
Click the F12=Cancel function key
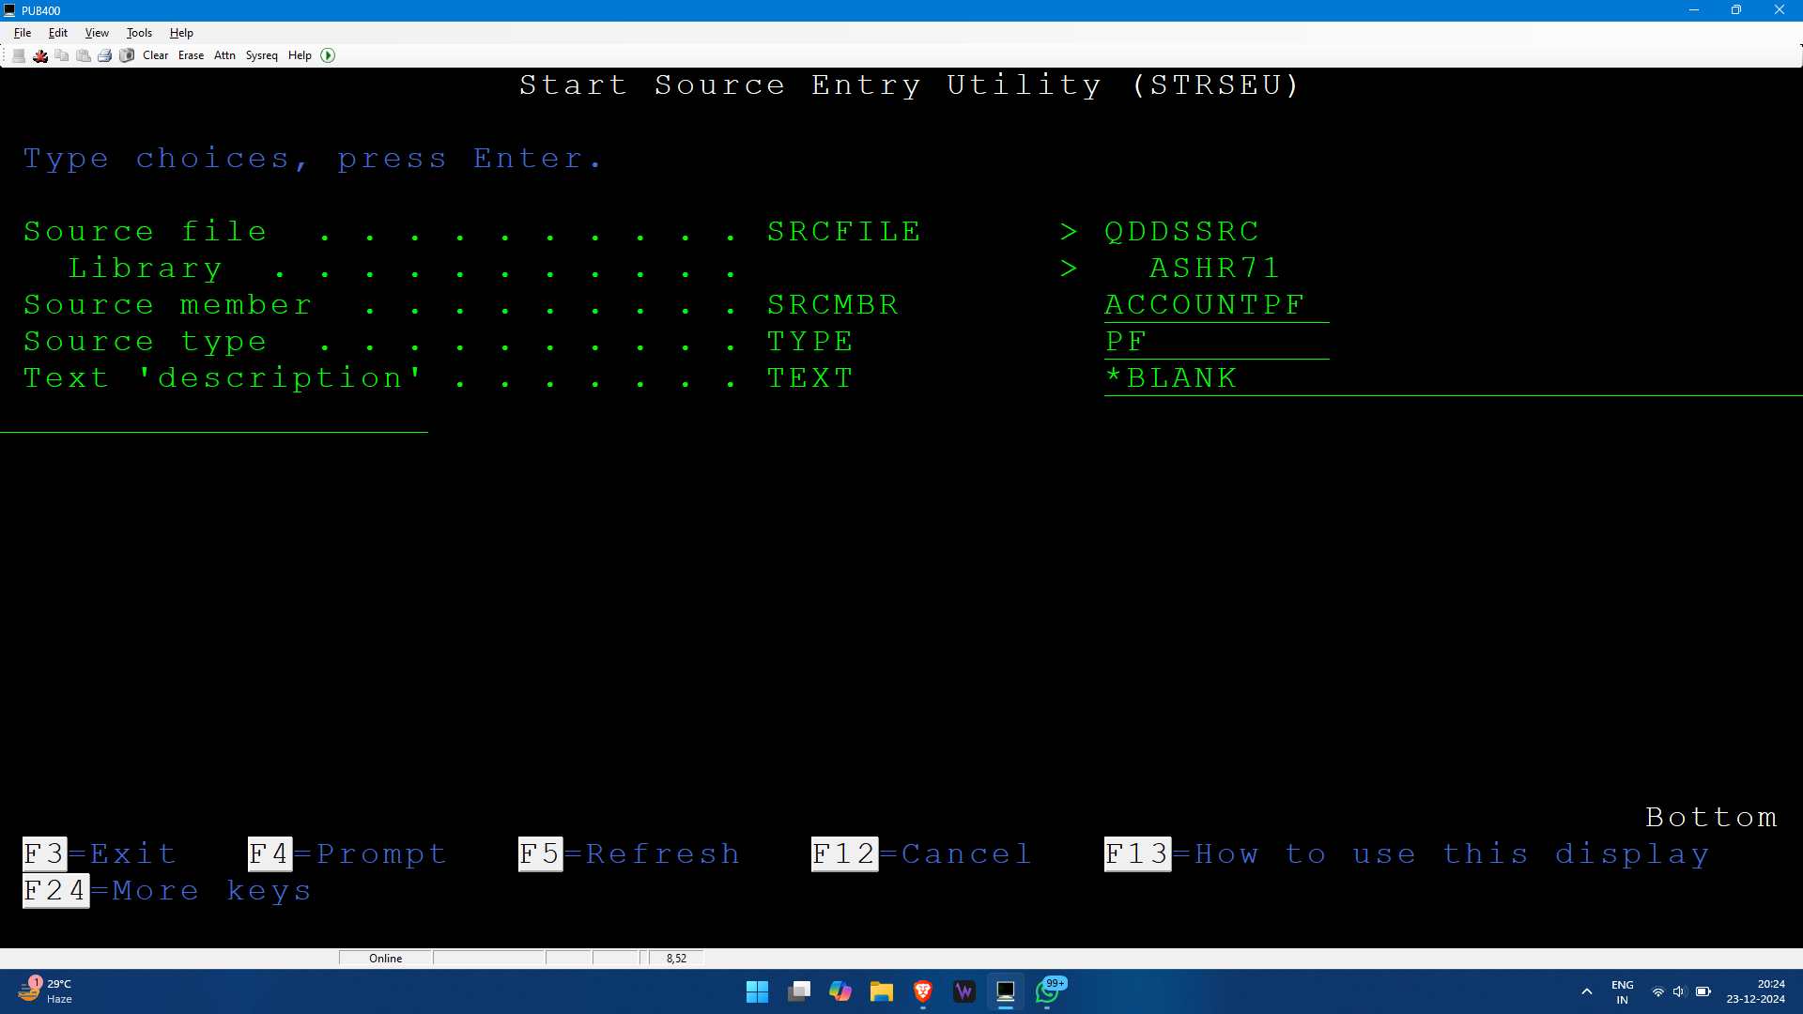pyautogui.click(x=921, y=853)
